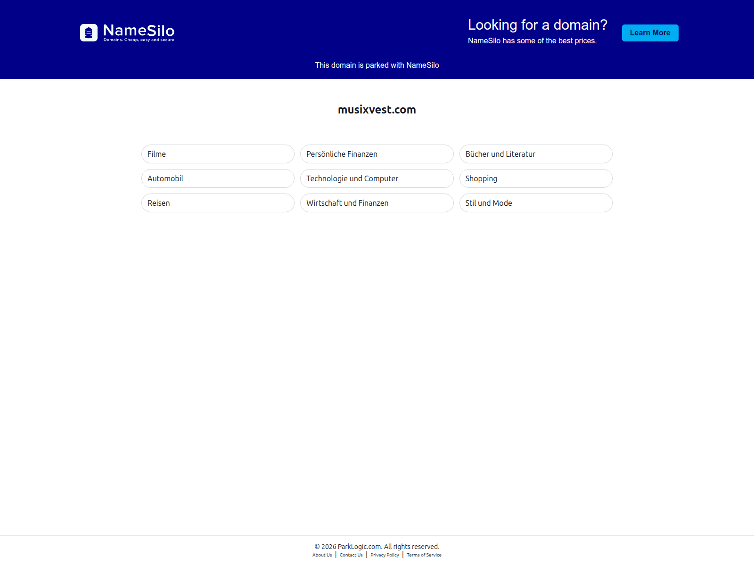The image size is (754, 565).
Task: Choose the Stil und Mode category
Action: (536, 203)
